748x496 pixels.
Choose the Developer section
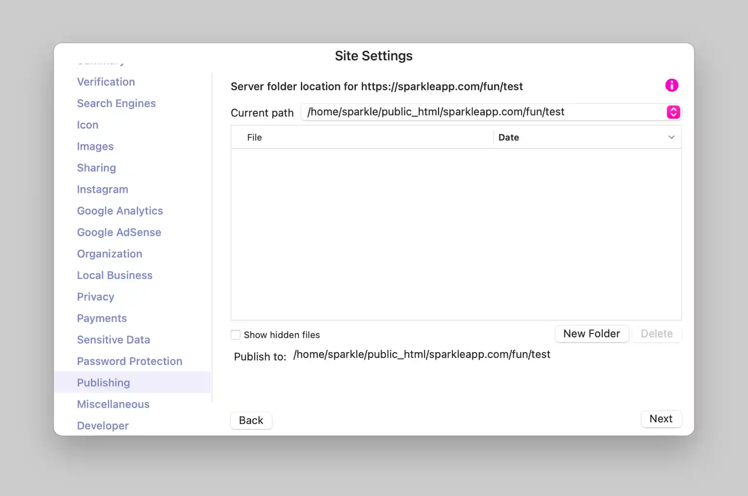click(x=103, y=426)
